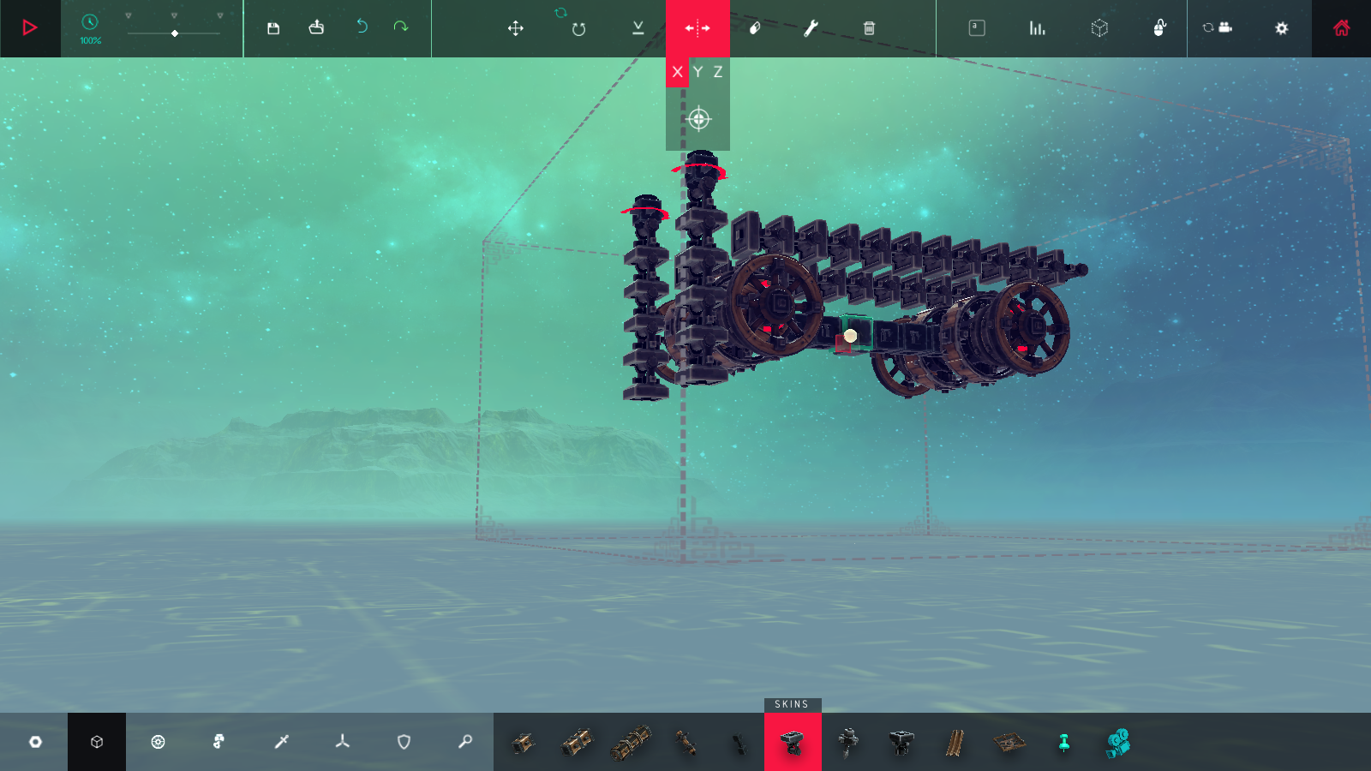The width and height of the screenshot is (1371, 771).
Task: Open the settings gear
Action: [x=1281, y=28]
